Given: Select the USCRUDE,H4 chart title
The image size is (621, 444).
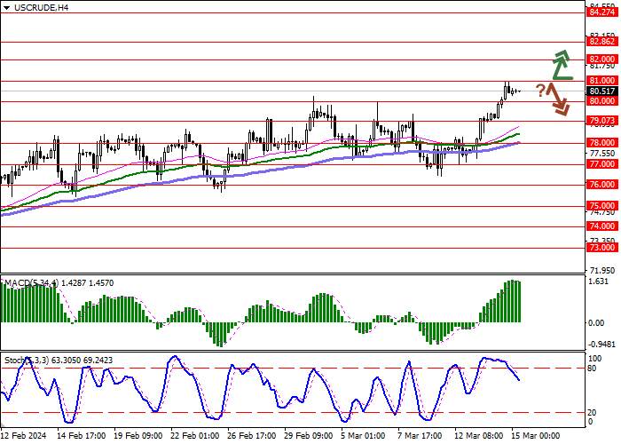Looking at the screenshot, I should (41, 7).
